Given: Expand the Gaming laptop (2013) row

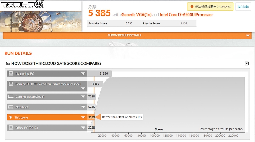Looking at the screenshot, I should [x=47, y=96].
